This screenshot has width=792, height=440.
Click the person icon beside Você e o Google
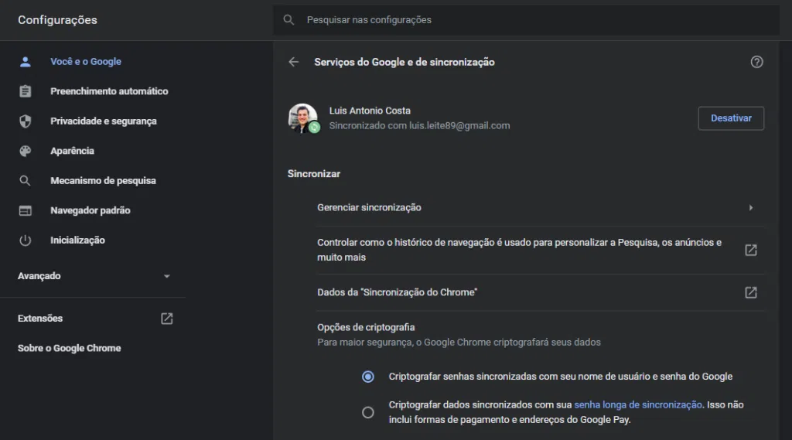point(26,62)
